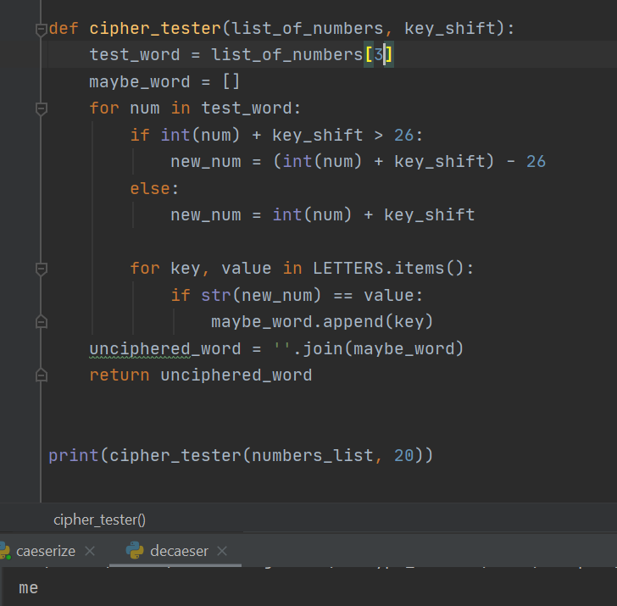Click the '26' in the if condition
The image size is (617, 606).
pyautogui.click(x=404, y=136)
